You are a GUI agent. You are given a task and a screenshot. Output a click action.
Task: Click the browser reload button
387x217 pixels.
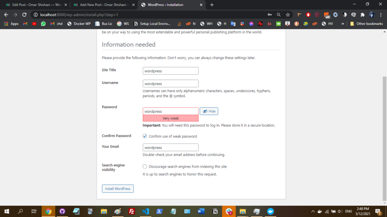pos(24,15)
